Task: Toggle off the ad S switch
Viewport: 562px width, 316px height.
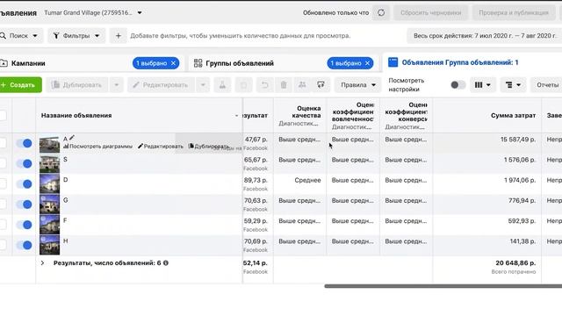Action: [24, 164]
